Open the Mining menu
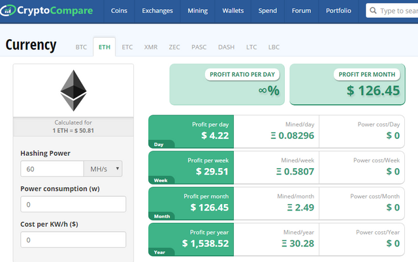418x262 pixels. 197,11
